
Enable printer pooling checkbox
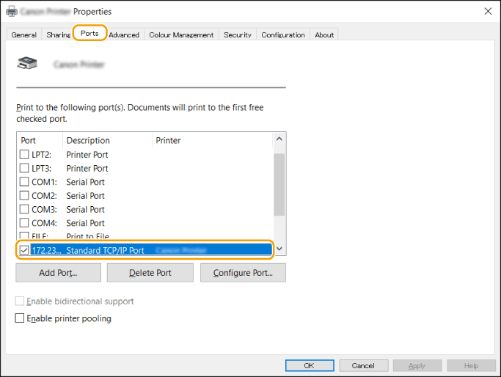pos(20,318)
